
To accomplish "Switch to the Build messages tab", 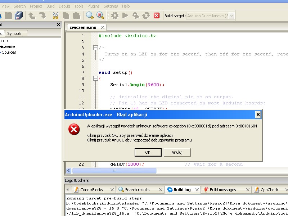I will coord(222,190).
